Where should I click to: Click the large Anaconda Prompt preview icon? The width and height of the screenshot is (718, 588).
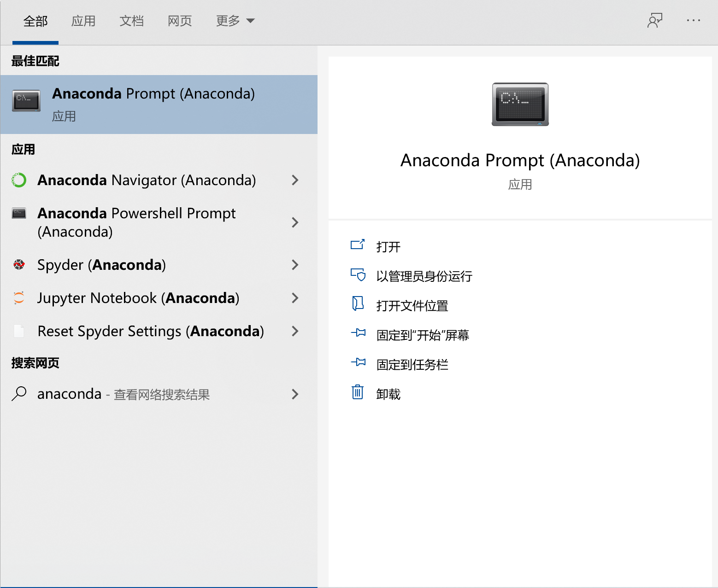tap(520, 104)
